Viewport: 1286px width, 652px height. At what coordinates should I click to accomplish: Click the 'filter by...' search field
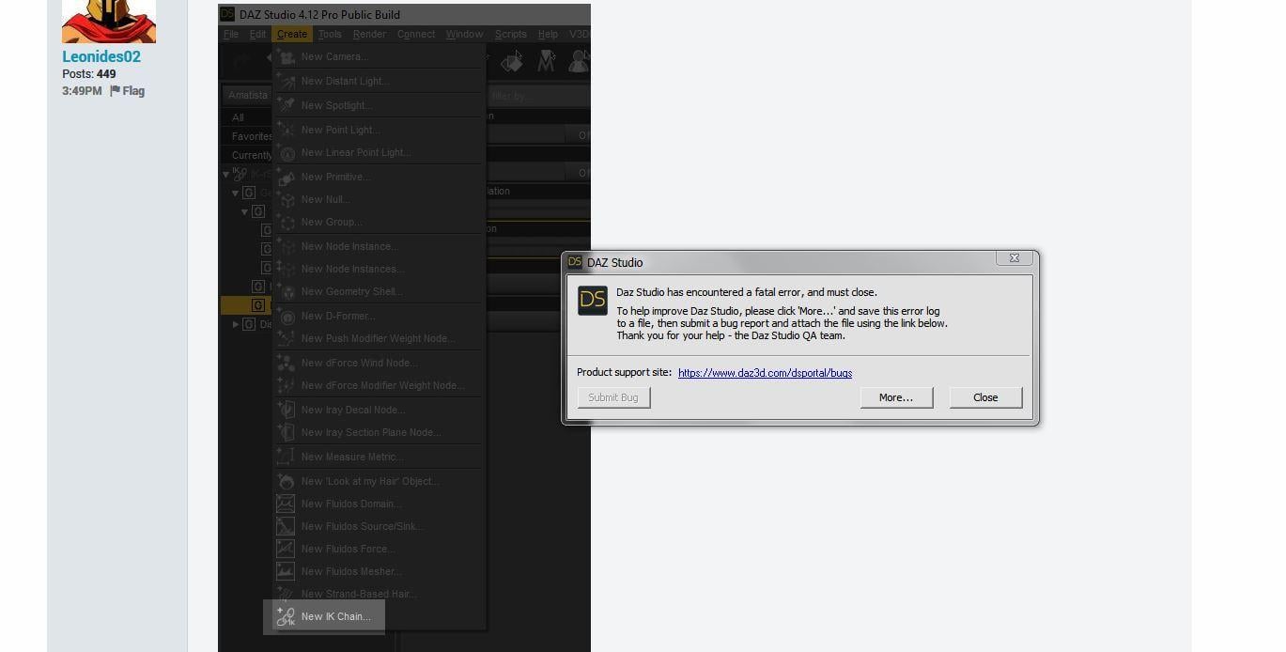pyautogui.click(x=537, y=96)
